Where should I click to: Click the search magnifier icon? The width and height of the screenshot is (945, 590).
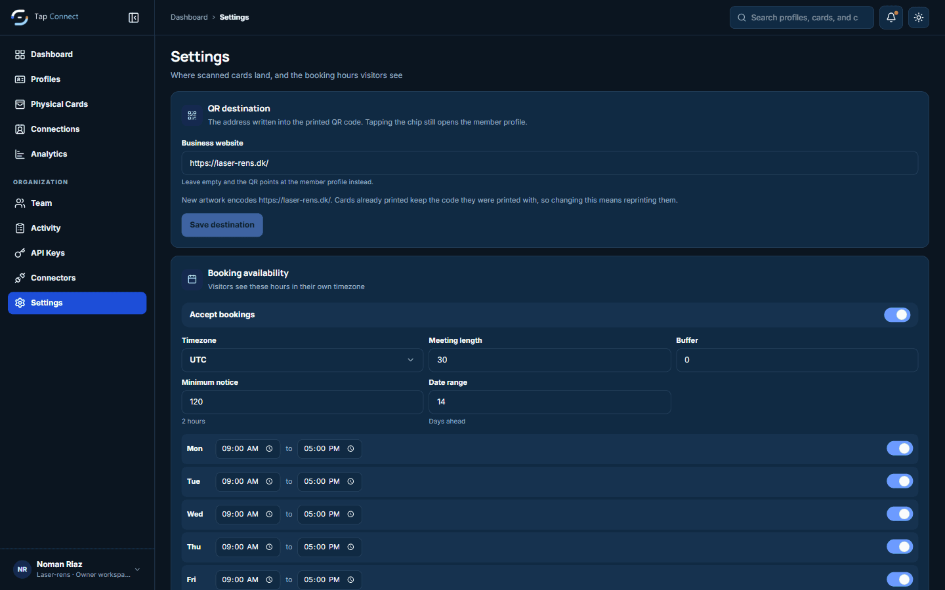point(742,18)
